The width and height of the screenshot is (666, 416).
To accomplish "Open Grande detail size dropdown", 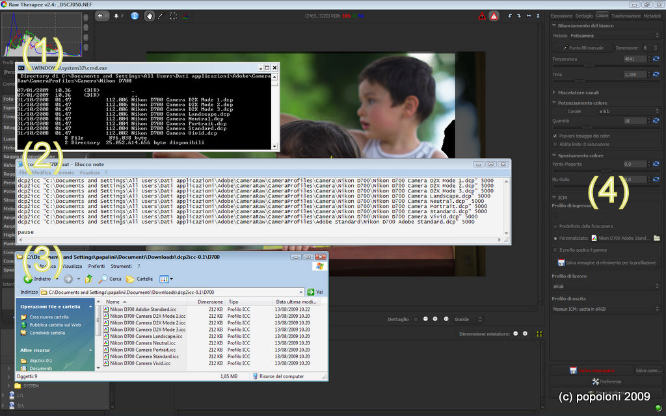I will click(x=468, y=319).
